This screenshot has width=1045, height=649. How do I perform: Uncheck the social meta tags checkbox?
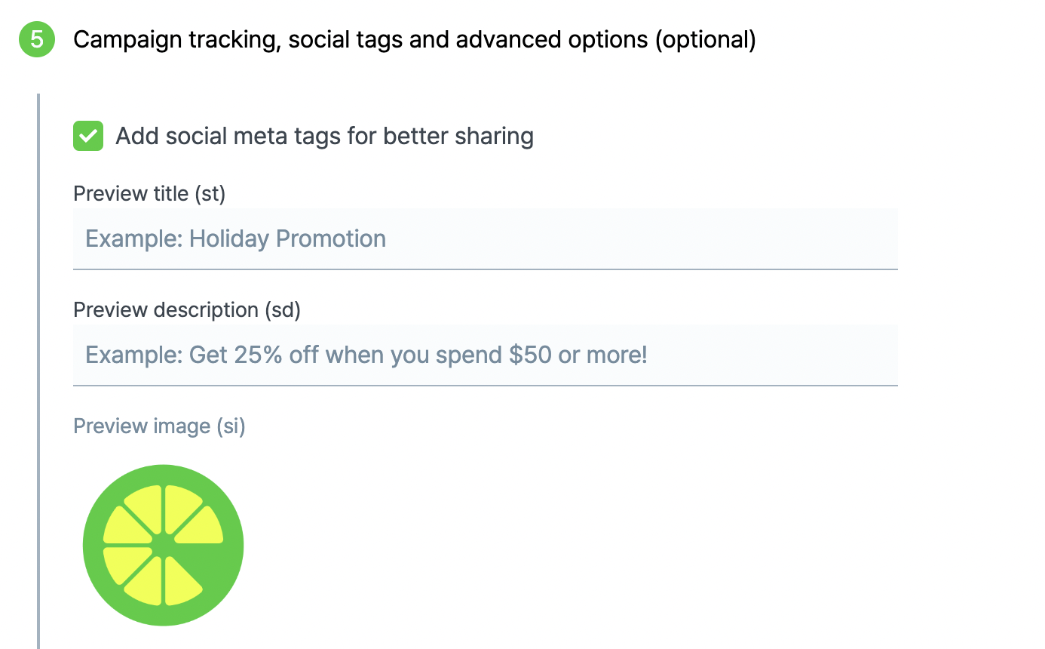(88, 137)
